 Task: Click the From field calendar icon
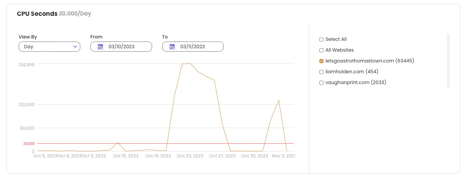pos(100,47)
